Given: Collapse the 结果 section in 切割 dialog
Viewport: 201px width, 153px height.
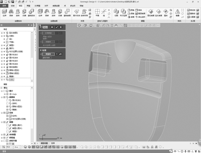Looking at the screenshot, I should [40, 50].
